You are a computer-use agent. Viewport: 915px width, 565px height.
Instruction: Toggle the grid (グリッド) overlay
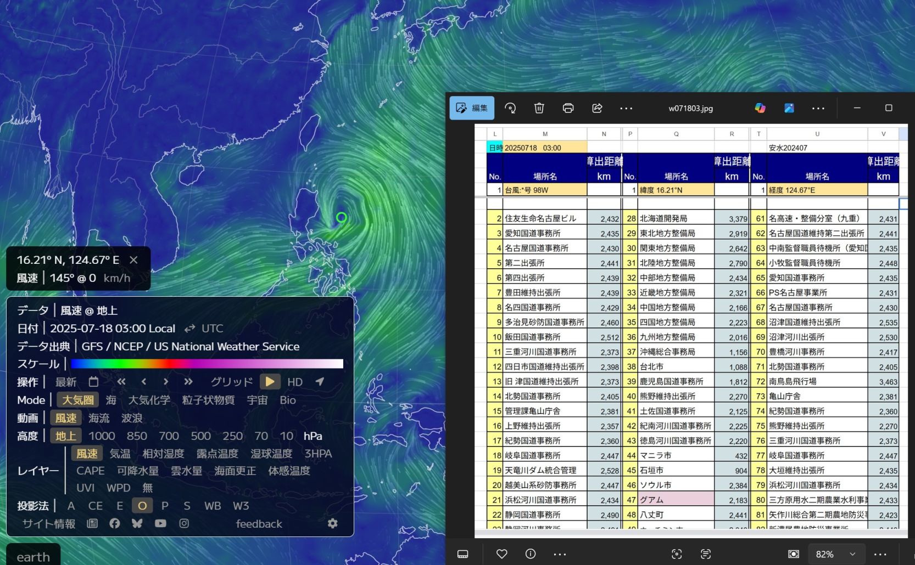pos(232,382)
